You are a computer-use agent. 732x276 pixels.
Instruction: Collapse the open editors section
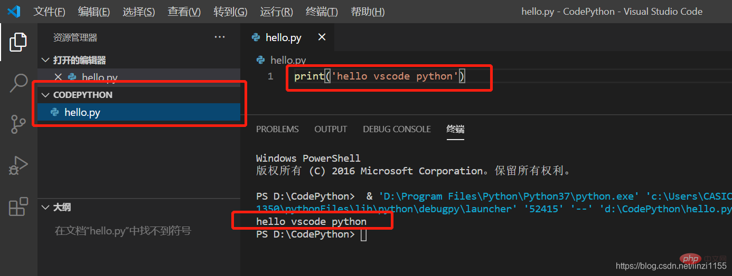click(46, 61)
